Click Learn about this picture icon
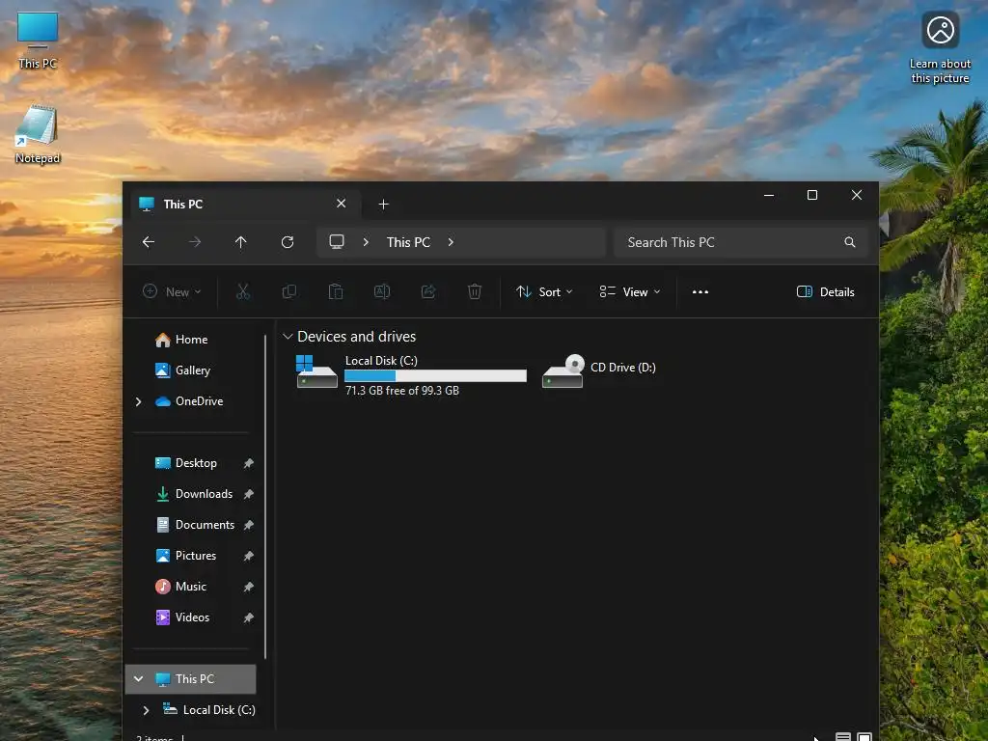Screen dimensions: 988x741 [x=940, y=48]
